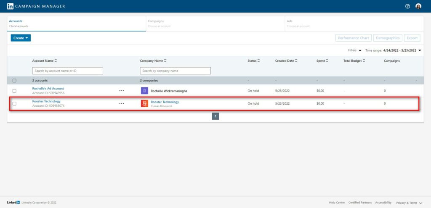Click the LinkedIn Campaign Manager logo
This screenshot has width=431, height=208.
coord(36,6)
